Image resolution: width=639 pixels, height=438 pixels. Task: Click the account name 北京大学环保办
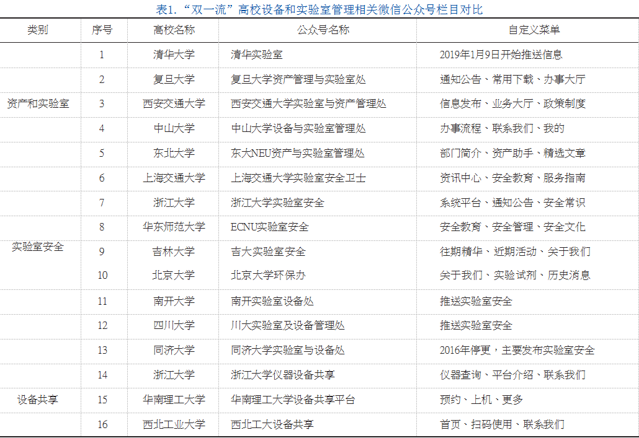point(268,275)
